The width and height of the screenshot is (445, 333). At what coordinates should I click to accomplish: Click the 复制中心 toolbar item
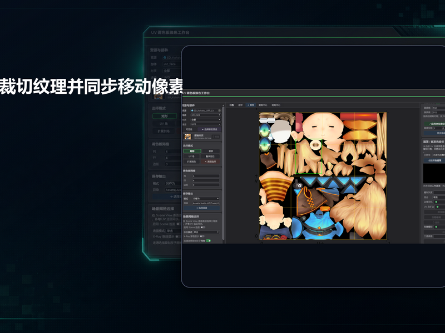[263, 105]
